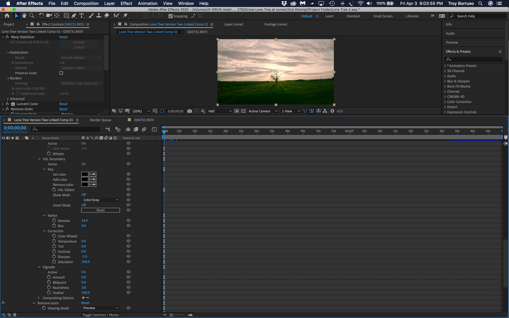Enable the Preserve Scale checkbox
The image size is (509, 318).
coord(61,73)
